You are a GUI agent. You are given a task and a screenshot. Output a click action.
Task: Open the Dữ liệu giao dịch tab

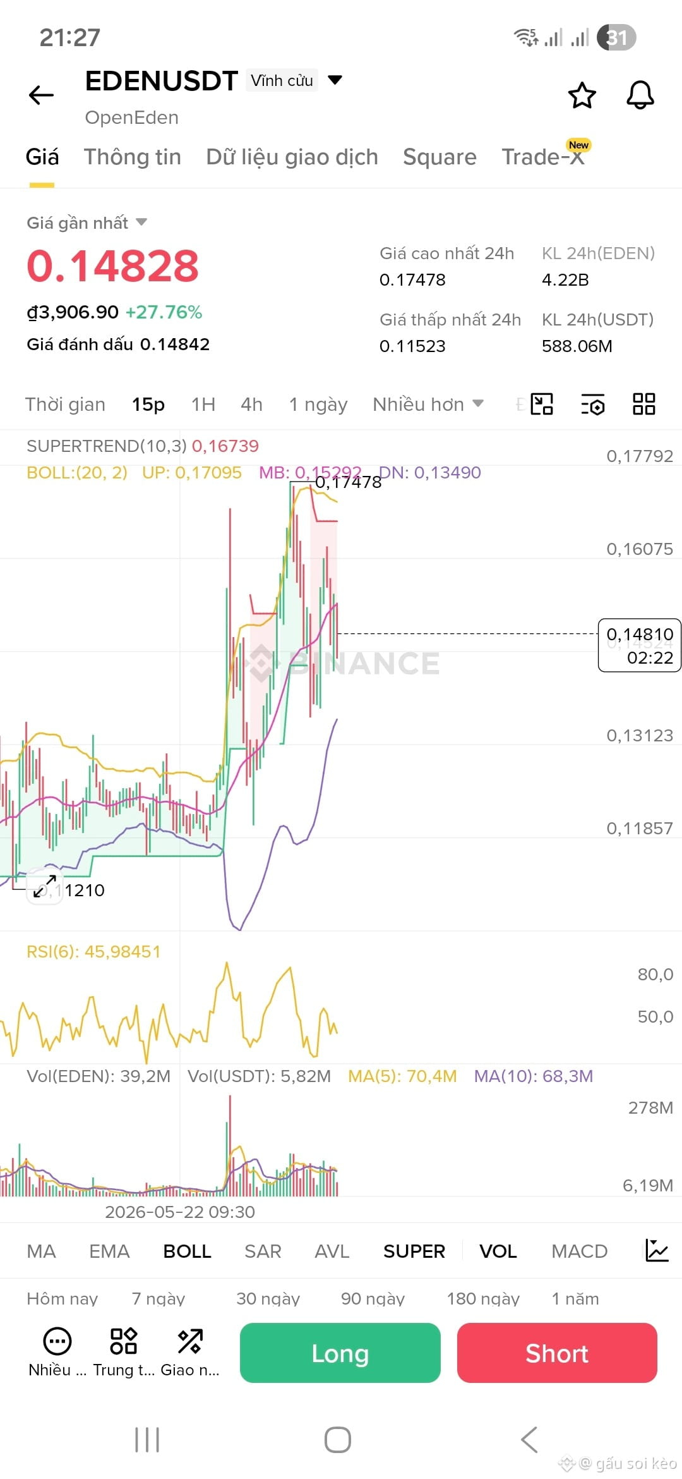(292, 157)
